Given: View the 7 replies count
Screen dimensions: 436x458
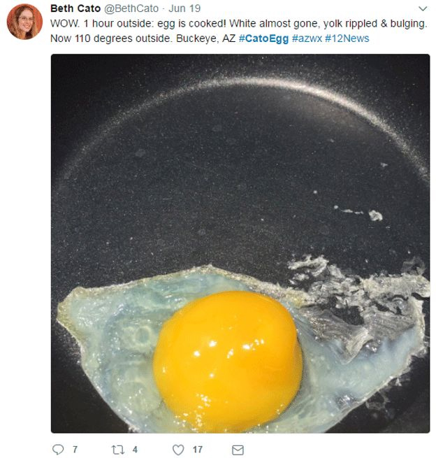Looking at the screenshot, I should click(75, 449).
